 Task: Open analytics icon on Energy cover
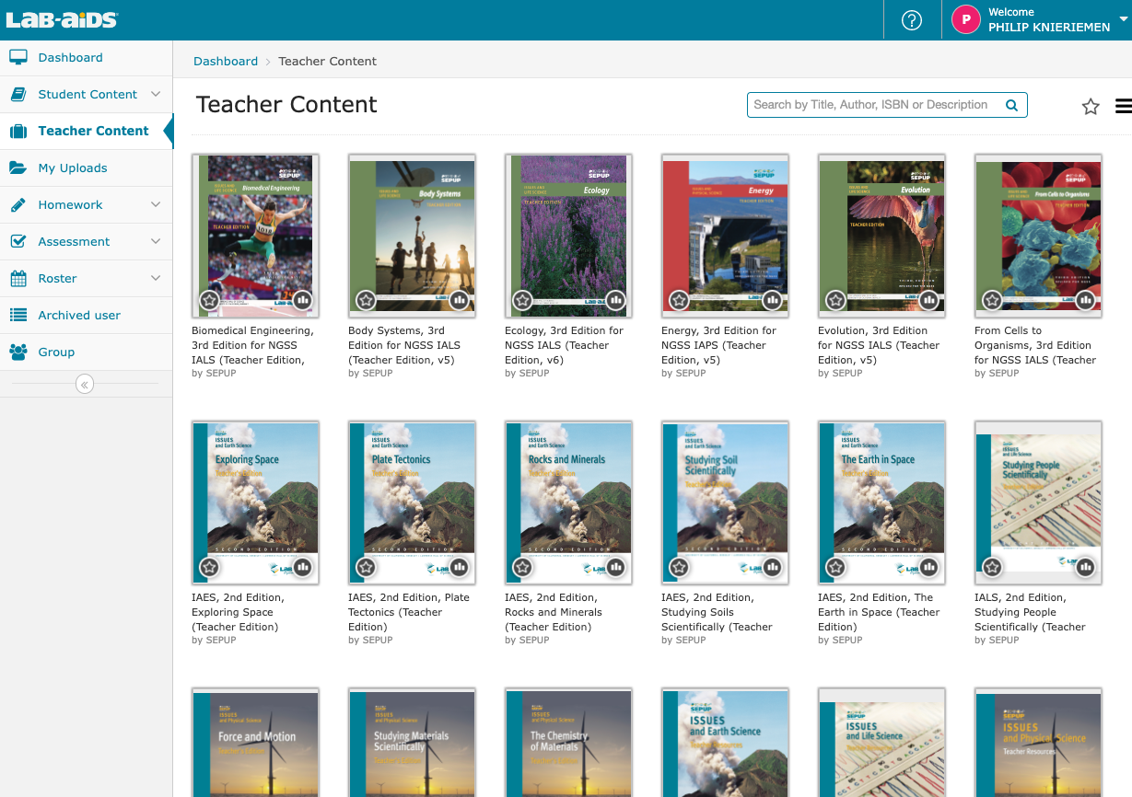click(x=772, y=300)
